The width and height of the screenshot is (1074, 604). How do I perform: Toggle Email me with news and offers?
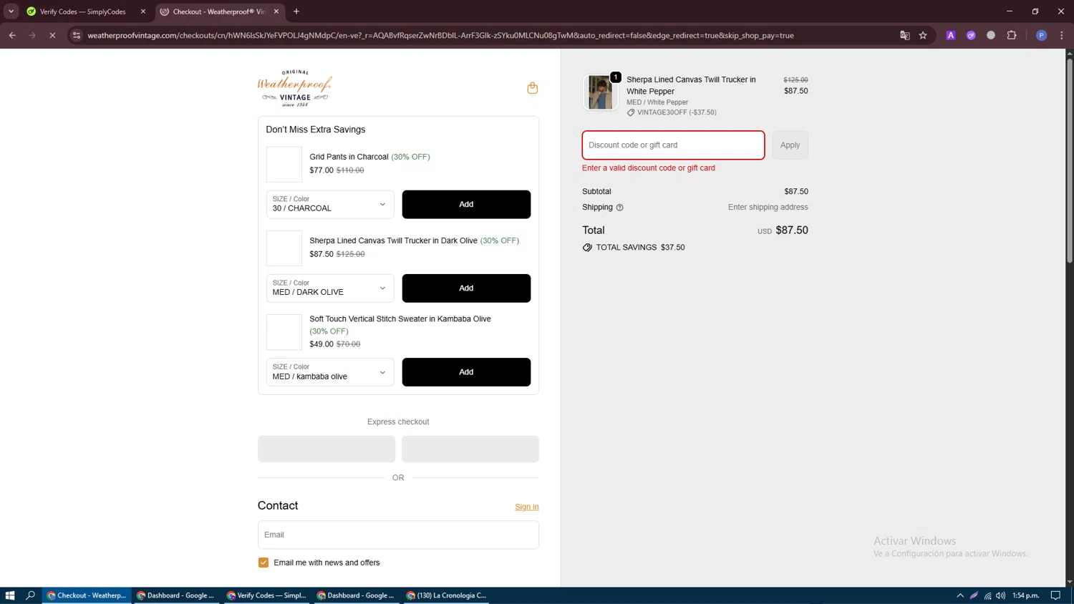click(x=263, y=562)
